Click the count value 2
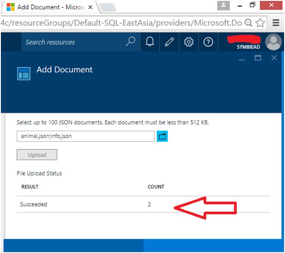 tap(149, 205)
